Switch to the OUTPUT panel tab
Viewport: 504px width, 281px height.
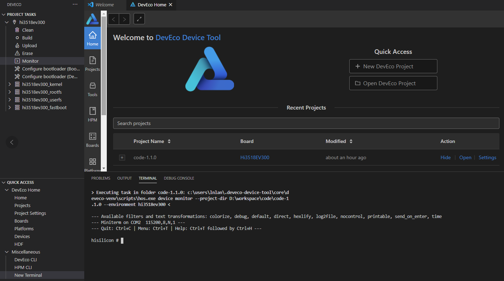tap(124, 178)
